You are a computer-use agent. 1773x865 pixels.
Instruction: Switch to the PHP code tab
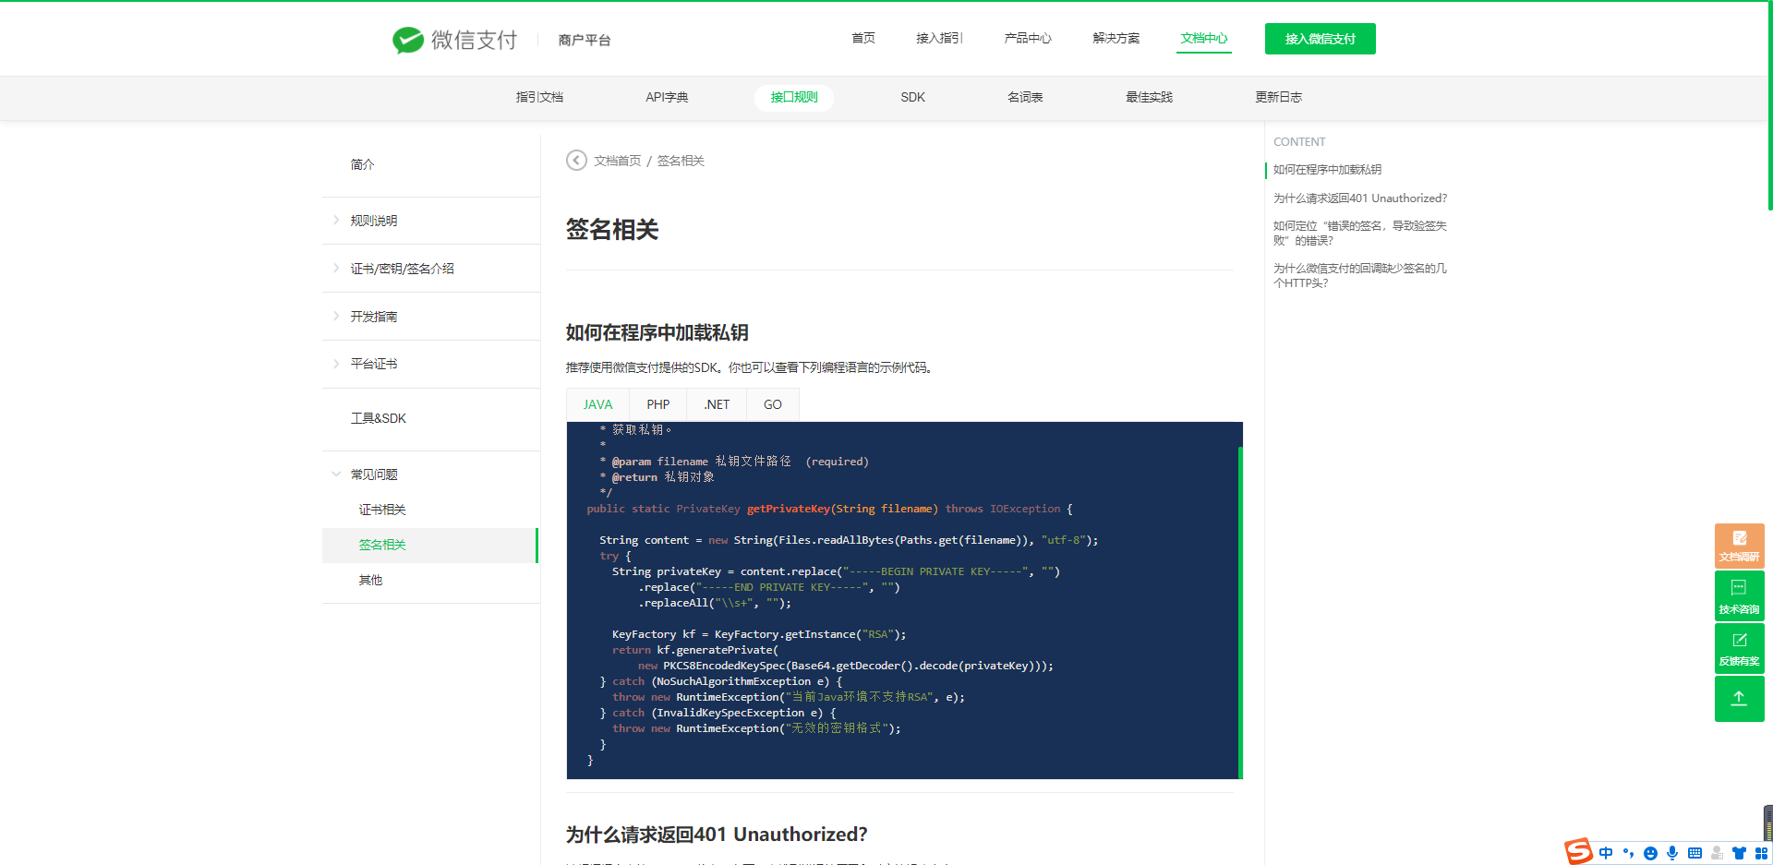657,403
